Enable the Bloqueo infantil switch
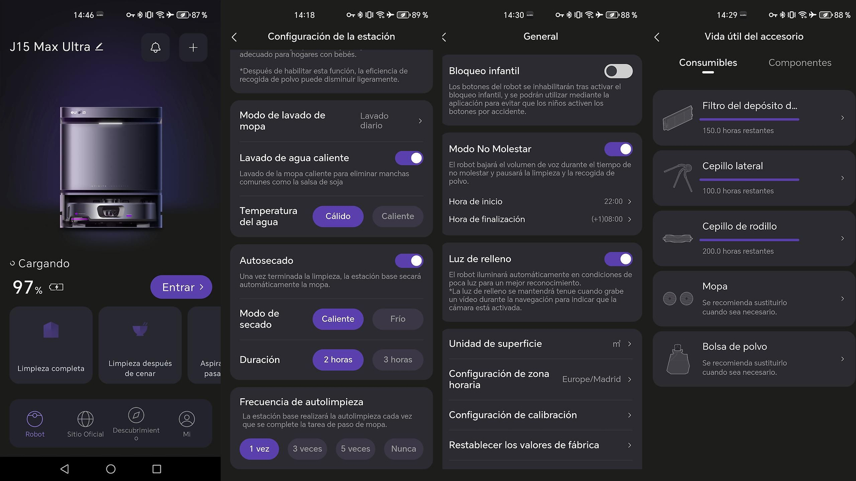 pos(618,71)
